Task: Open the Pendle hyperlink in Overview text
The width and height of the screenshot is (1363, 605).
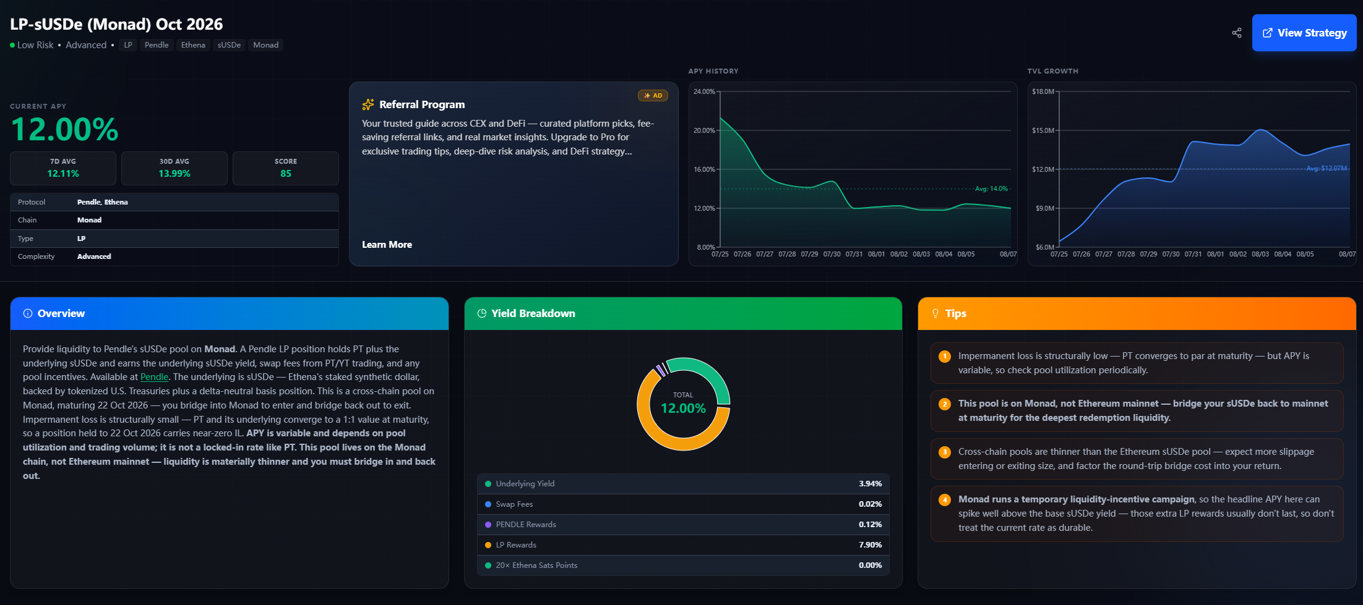Action: click(154, 377)
